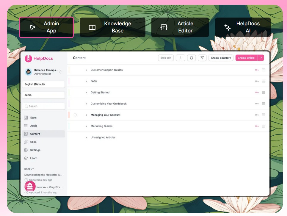
Task: Click reorder handle for Marketing Guides
Action: [x=264, y=126]
